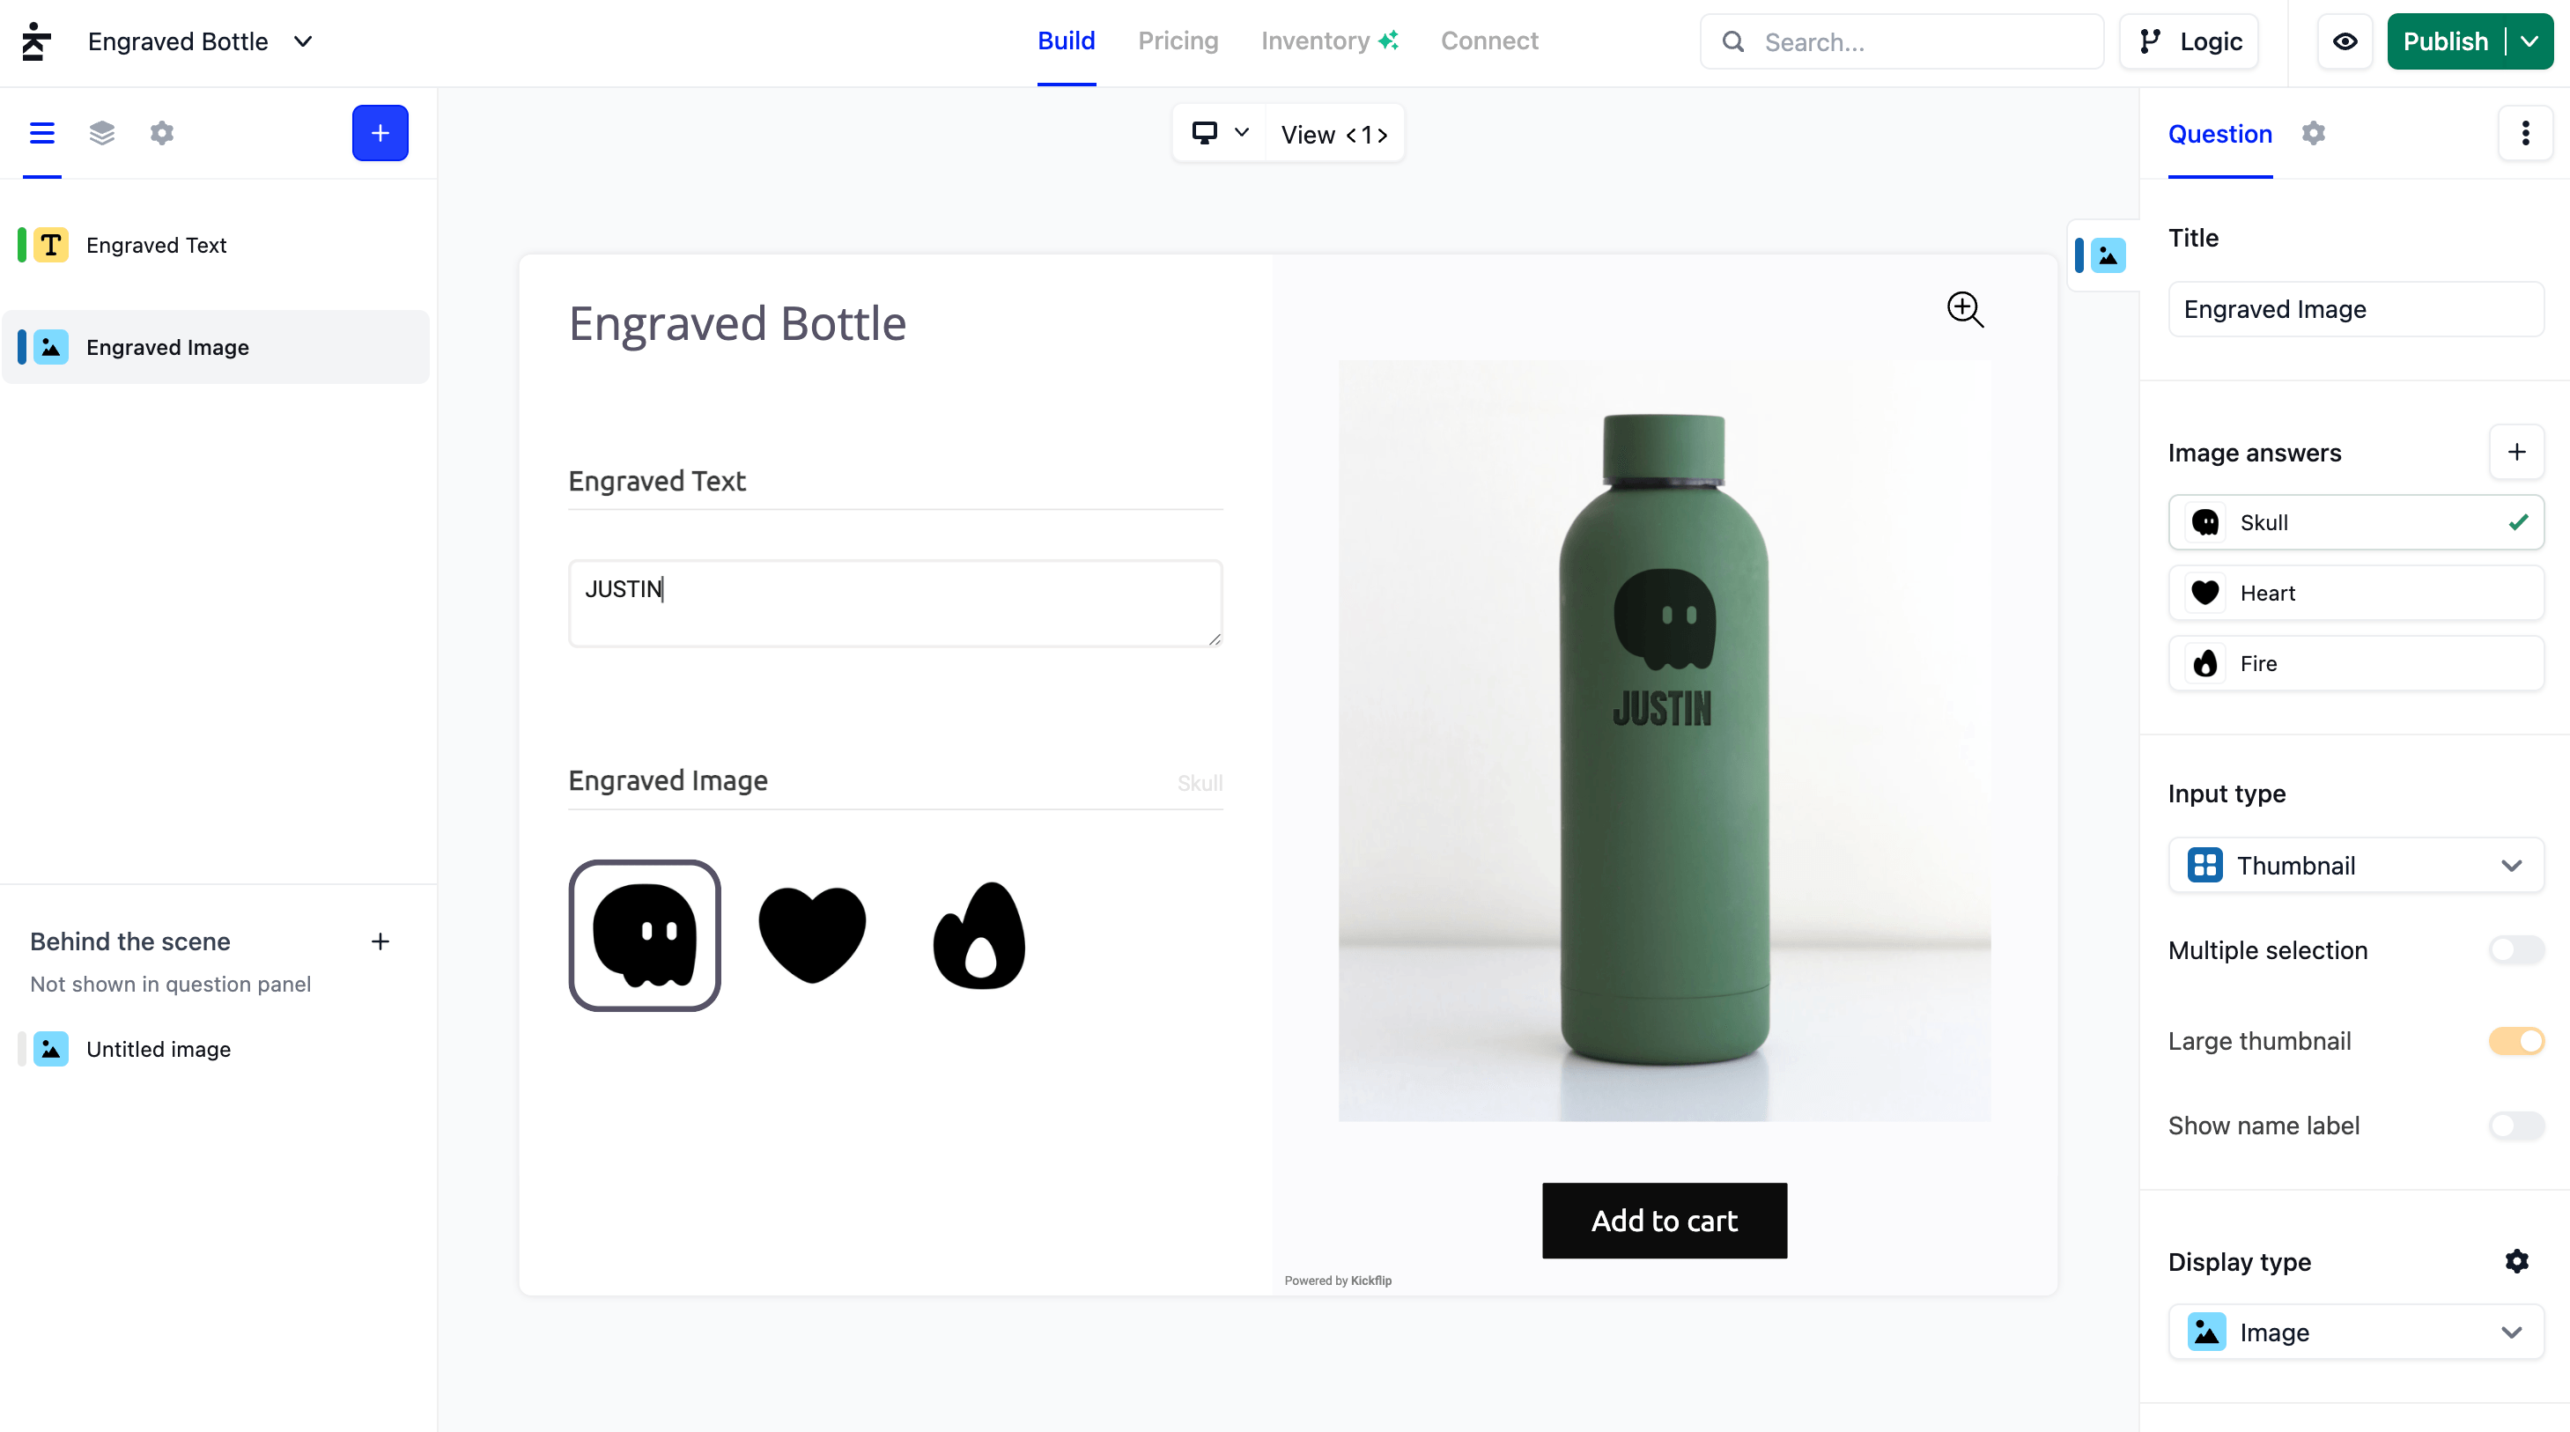Click the zoom-in magnifier on product preview

coord(1964,309)
